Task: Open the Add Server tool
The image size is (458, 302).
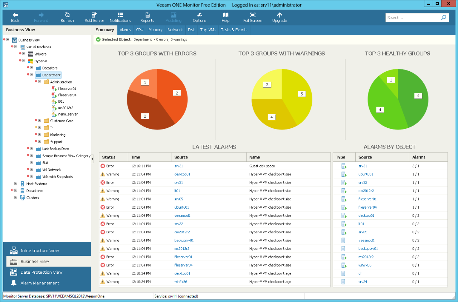Action: click(94, 17)
